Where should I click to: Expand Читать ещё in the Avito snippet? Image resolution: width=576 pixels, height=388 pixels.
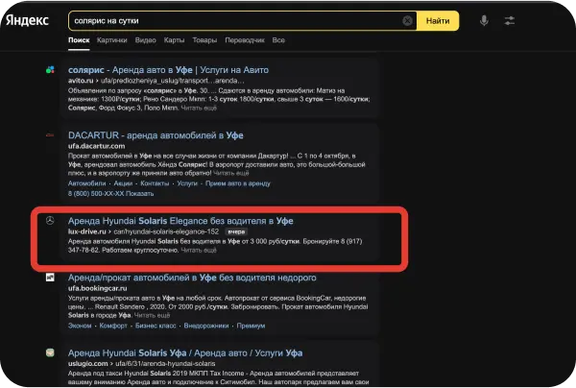(199, 108)
